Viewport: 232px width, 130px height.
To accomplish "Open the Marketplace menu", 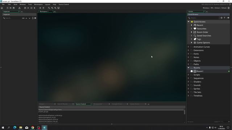I will coord(38,4).
